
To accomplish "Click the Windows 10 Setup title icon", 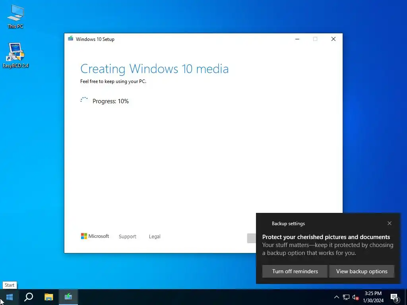I will pos(70,39).
